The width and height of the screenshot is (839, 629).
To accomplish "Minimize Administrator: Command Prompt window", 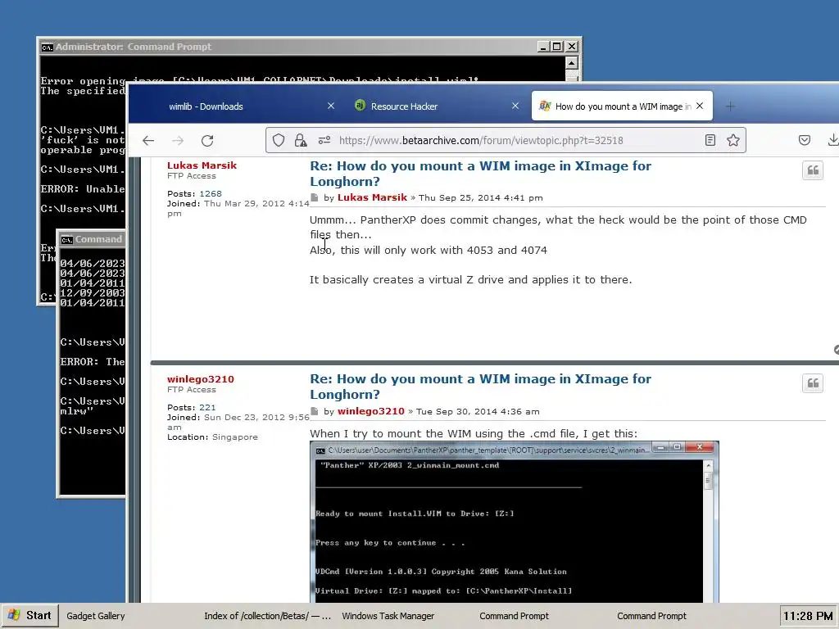I will tap(543, 47).
